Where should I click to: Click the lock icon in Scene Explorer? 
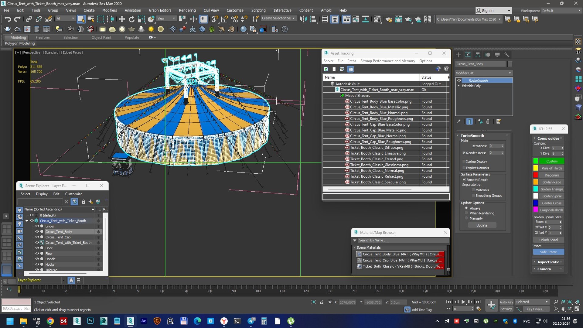pyautogui.click(x=84, y=202)
